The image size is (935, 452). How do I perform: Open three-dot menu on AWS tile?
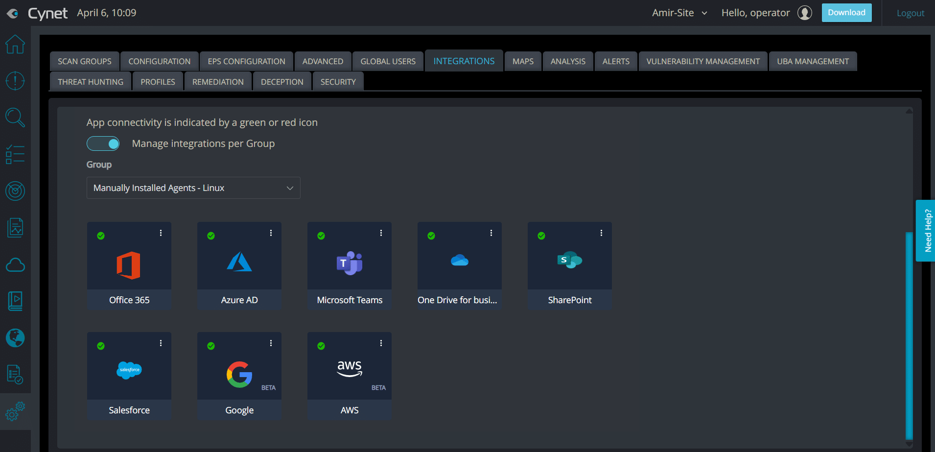[x=381, y=343]
